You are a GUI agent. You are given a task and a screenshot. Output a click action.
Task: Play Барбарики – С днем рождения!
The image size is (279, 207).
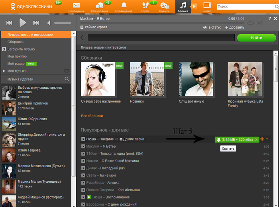coord(83,204)
